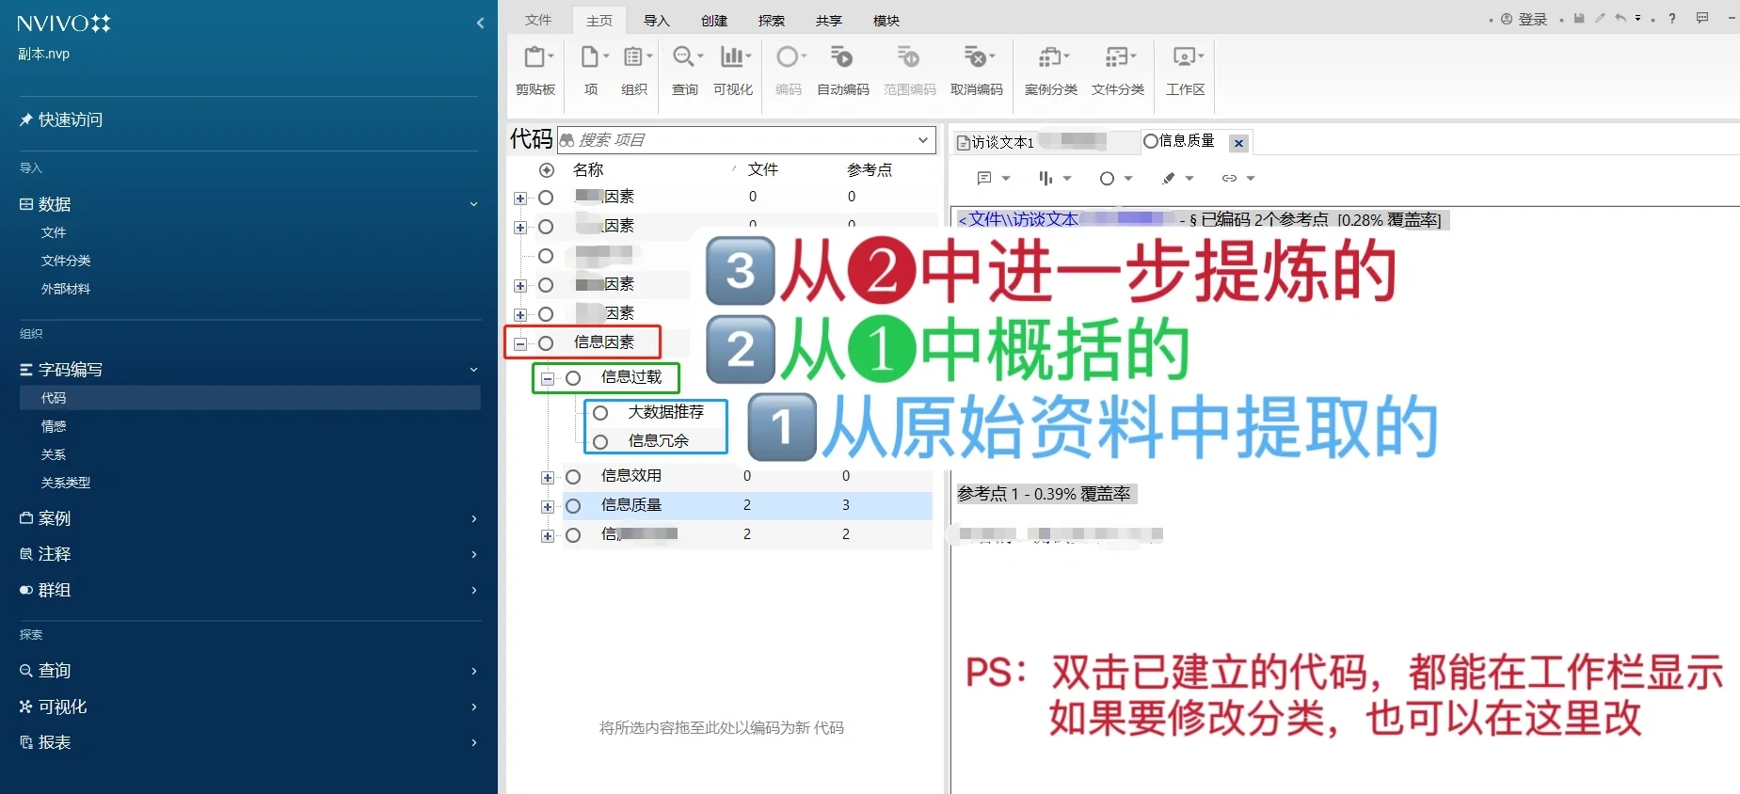1740x794 pixels.
Task: Click the feedback chat icon
Action: point(1702,18)
